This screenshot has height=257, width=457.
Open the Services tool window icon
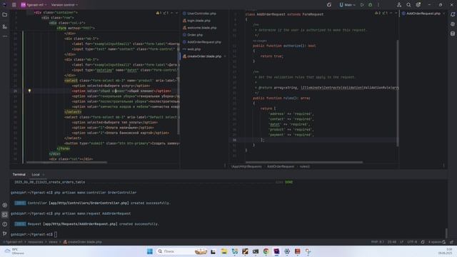(x=5, y=205)
